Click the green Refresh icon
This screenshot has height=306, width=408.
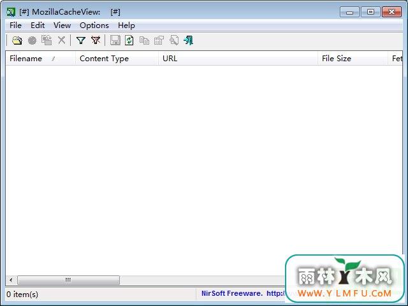[129, 41]
